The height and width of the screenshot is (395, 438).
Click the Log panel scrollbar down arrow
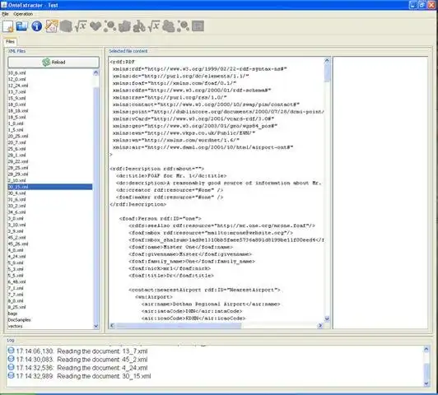[x=426, y=383]
